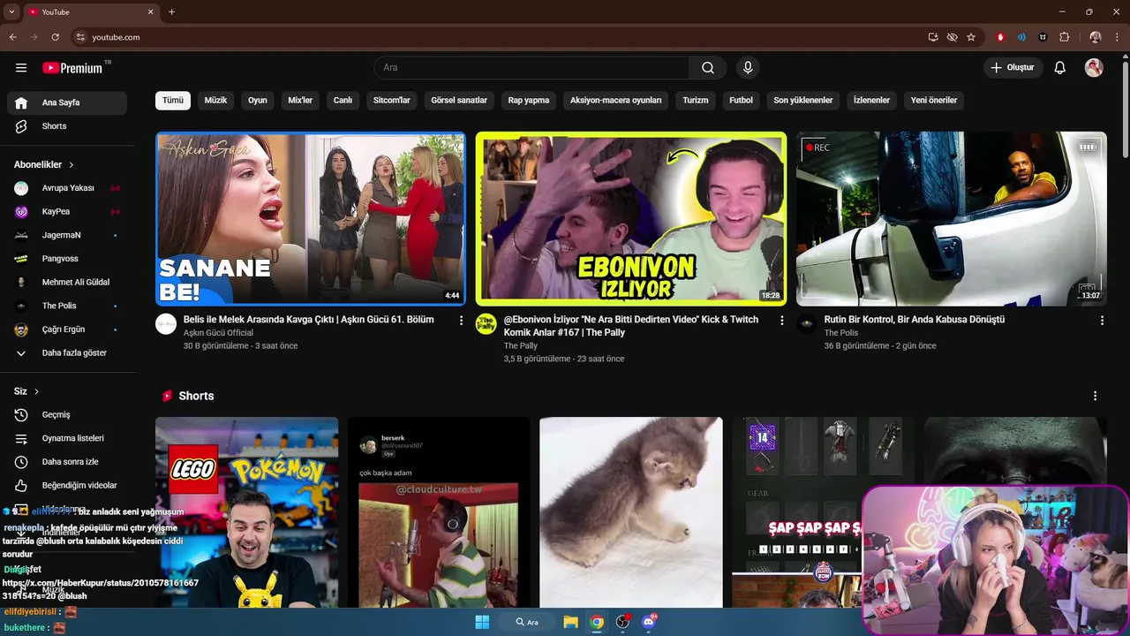Open File Explorer from the taskbar
The width and height of the screenshot is (1130, 636).
coord(570,622)
